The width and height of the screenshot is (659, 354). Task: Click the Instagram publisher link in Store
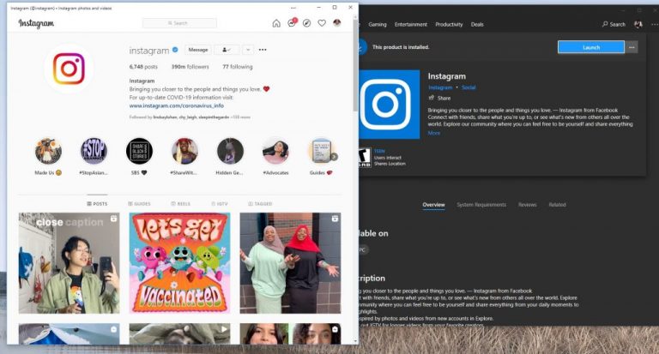(x=440, y=87)
